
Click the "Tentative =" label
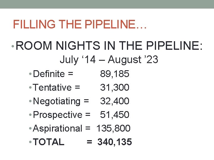pos(56,87)
